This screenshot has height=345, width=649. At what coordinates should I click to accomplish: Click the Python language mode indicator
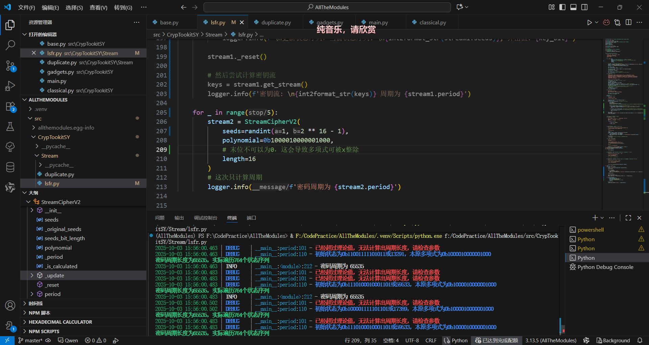click(459, 340)
